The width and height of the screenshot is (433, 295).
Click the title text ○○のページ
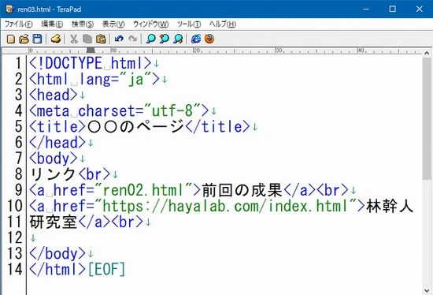coord(135,127)
